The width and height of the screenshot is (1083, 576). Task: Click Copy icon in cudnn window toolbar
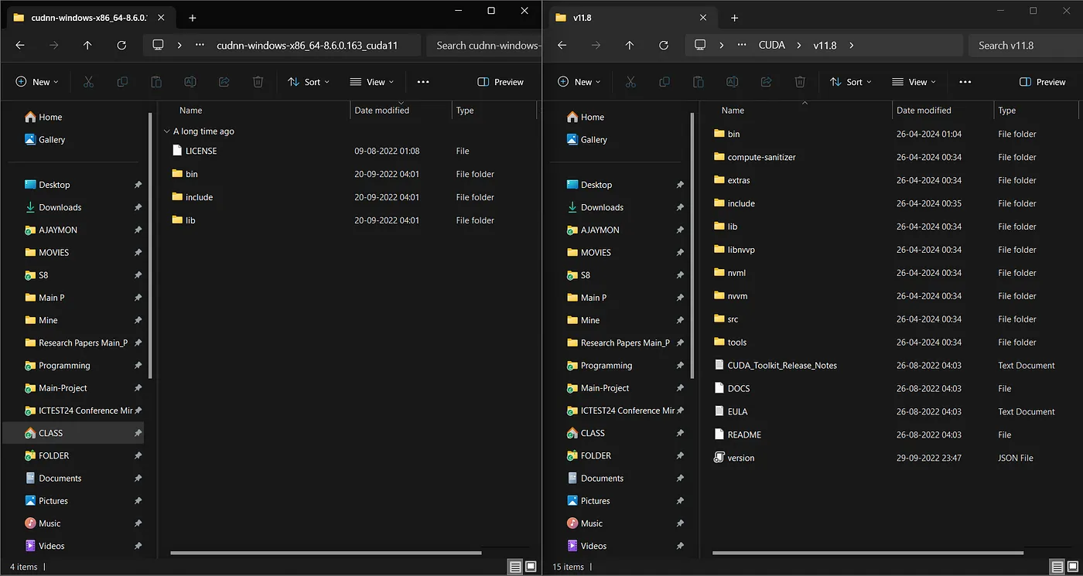[x=122, y=82]
